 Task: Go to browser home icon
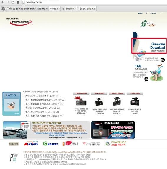(18, 2)
